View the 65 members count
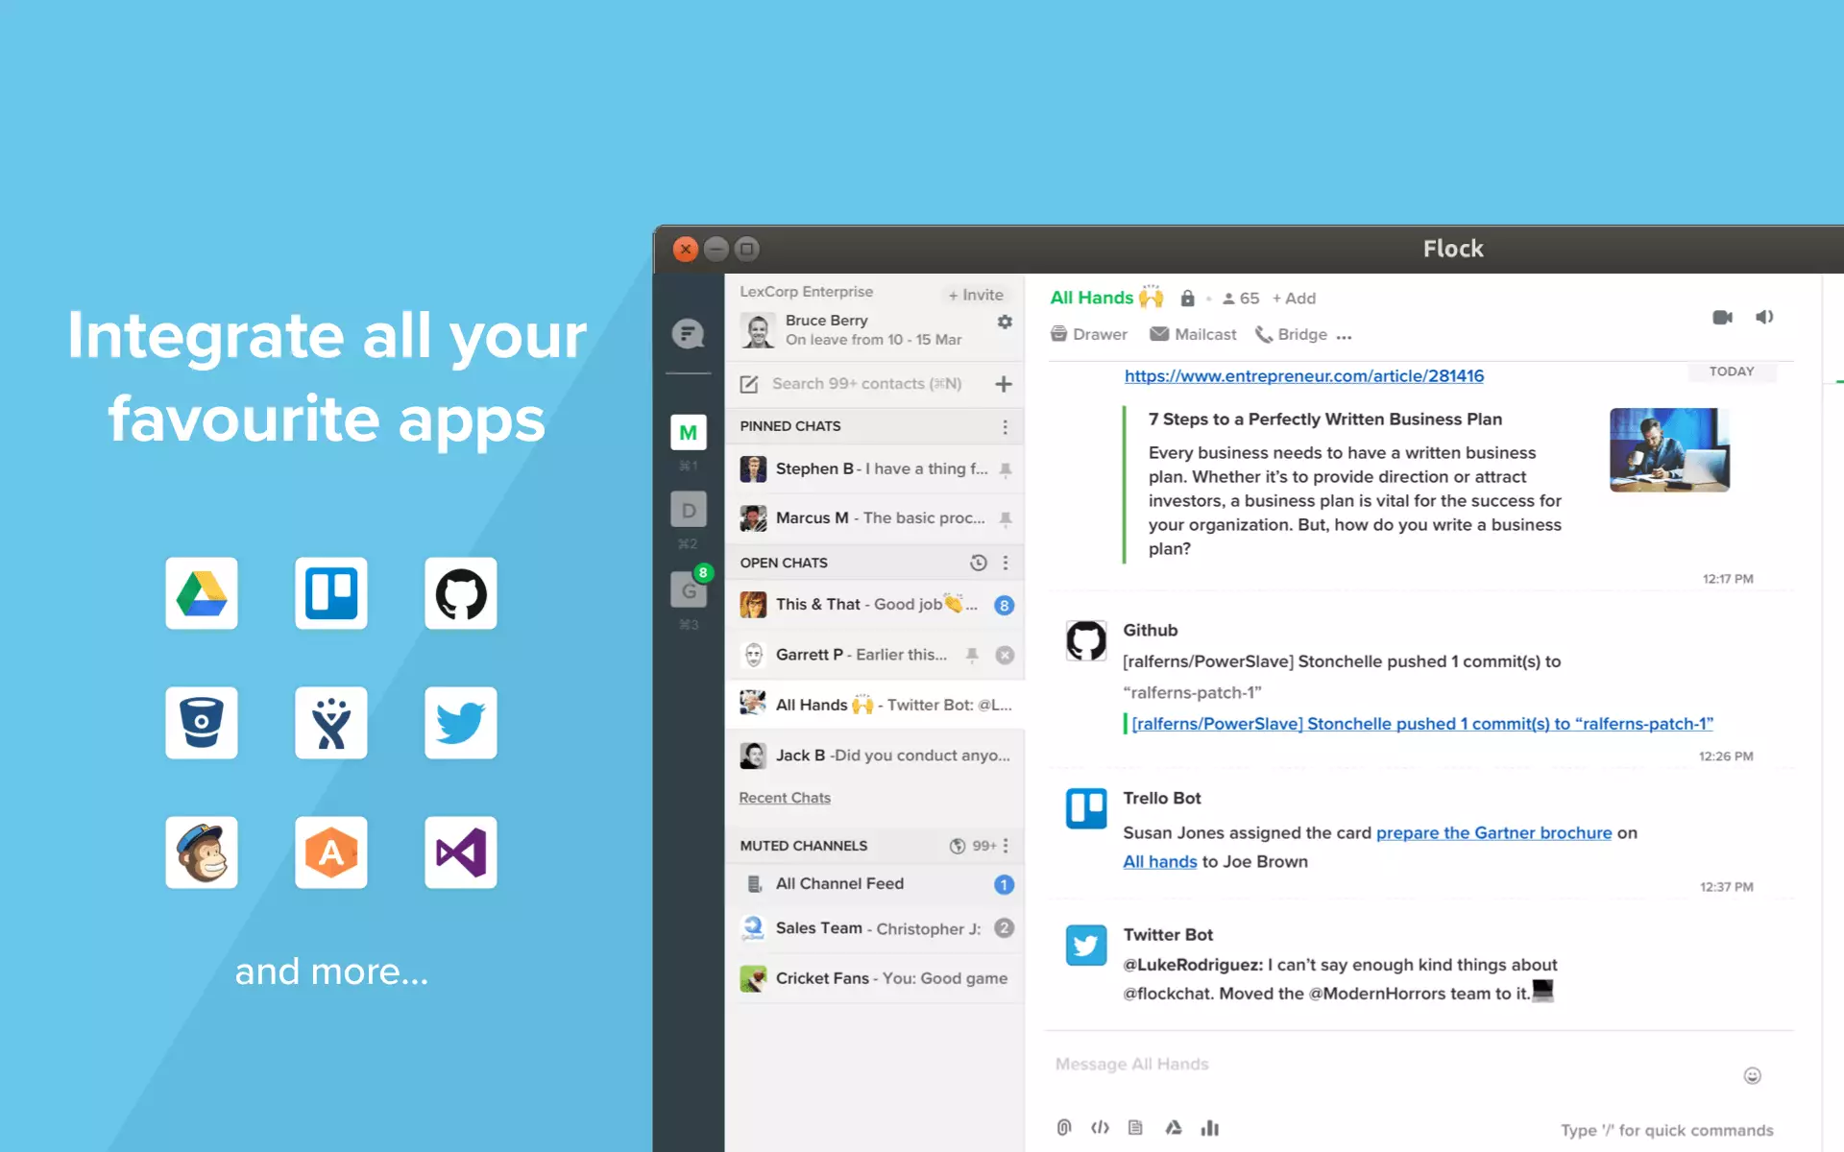This screenshot has width=1844, height=1152. tap(1240, 299)
